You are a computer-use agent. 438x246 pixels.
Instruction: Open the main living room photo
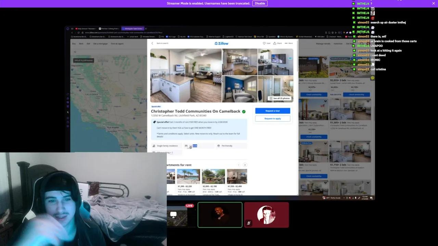click(186, 75)
